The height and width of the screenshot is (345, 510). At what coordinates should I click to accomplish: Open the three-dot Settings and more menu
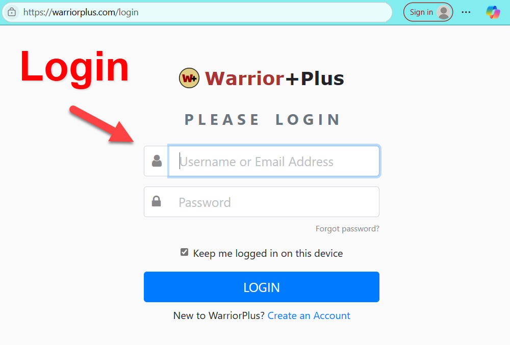click(466, 12)
